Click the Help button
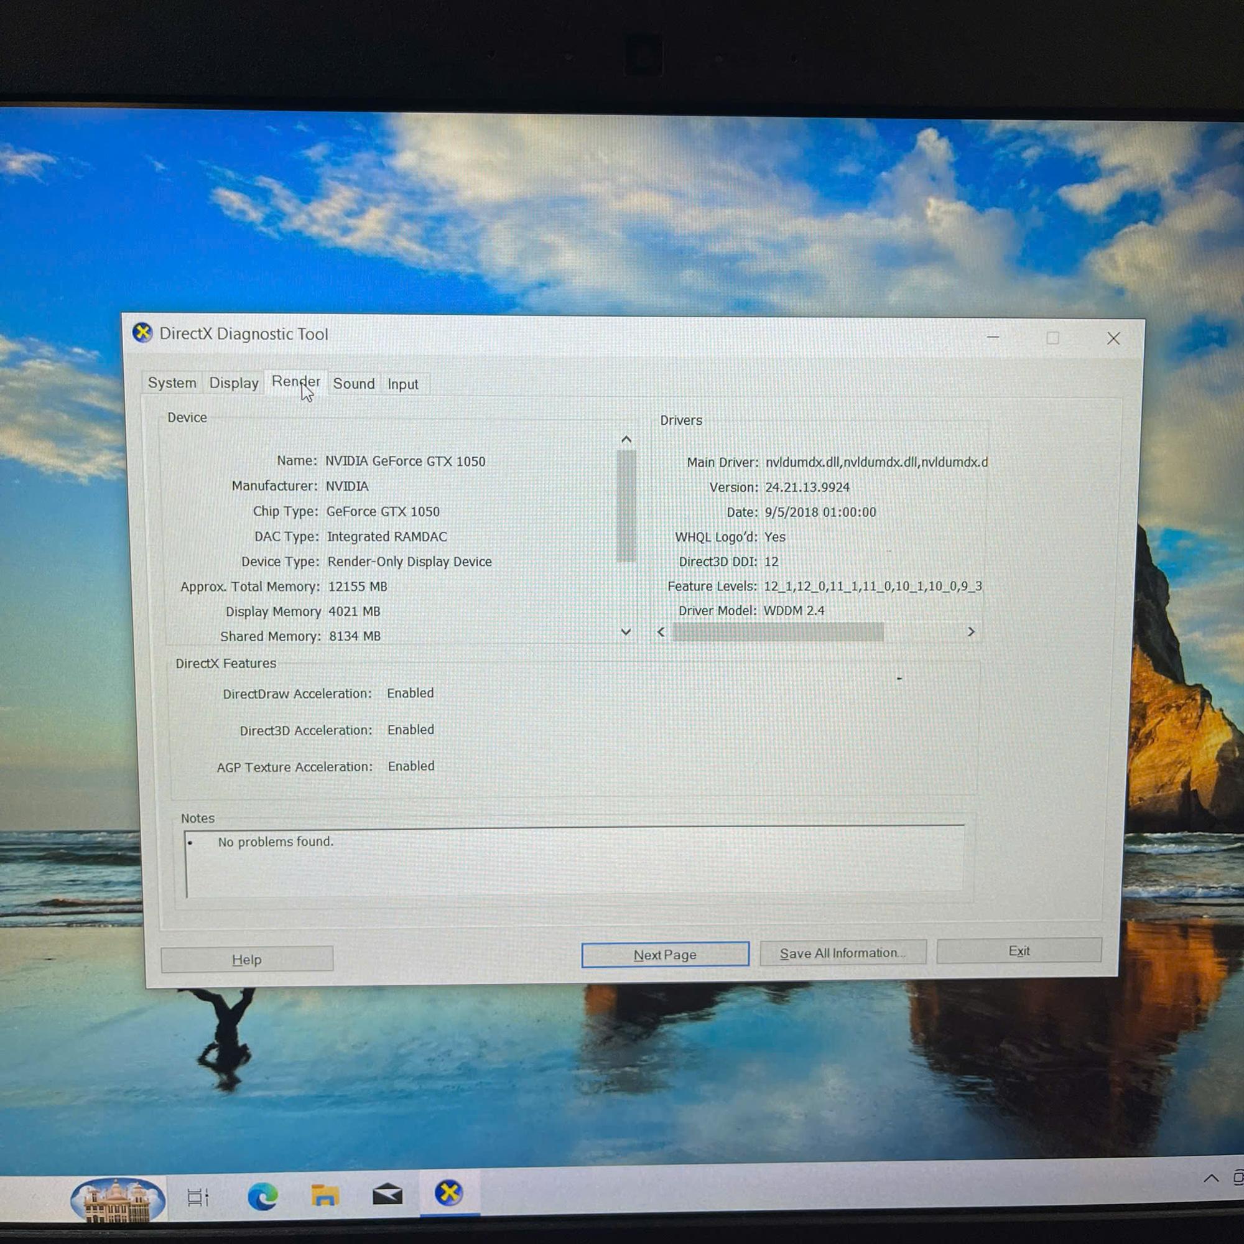 (246, 959)
